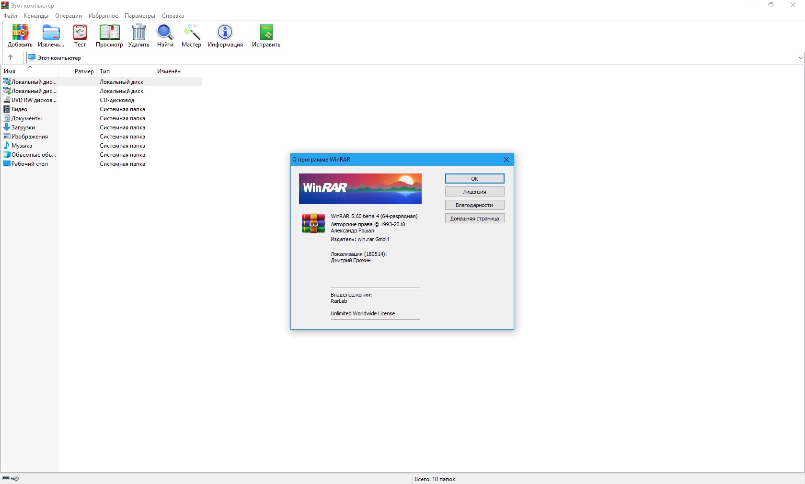The width and height of the screenshot is (805, 484).
Task: Click the Музыка note icon
Action: (x=7, y=146)
